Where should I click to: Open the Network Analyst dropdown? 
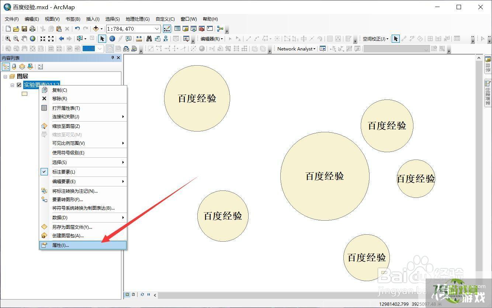(x=297, y=49)
